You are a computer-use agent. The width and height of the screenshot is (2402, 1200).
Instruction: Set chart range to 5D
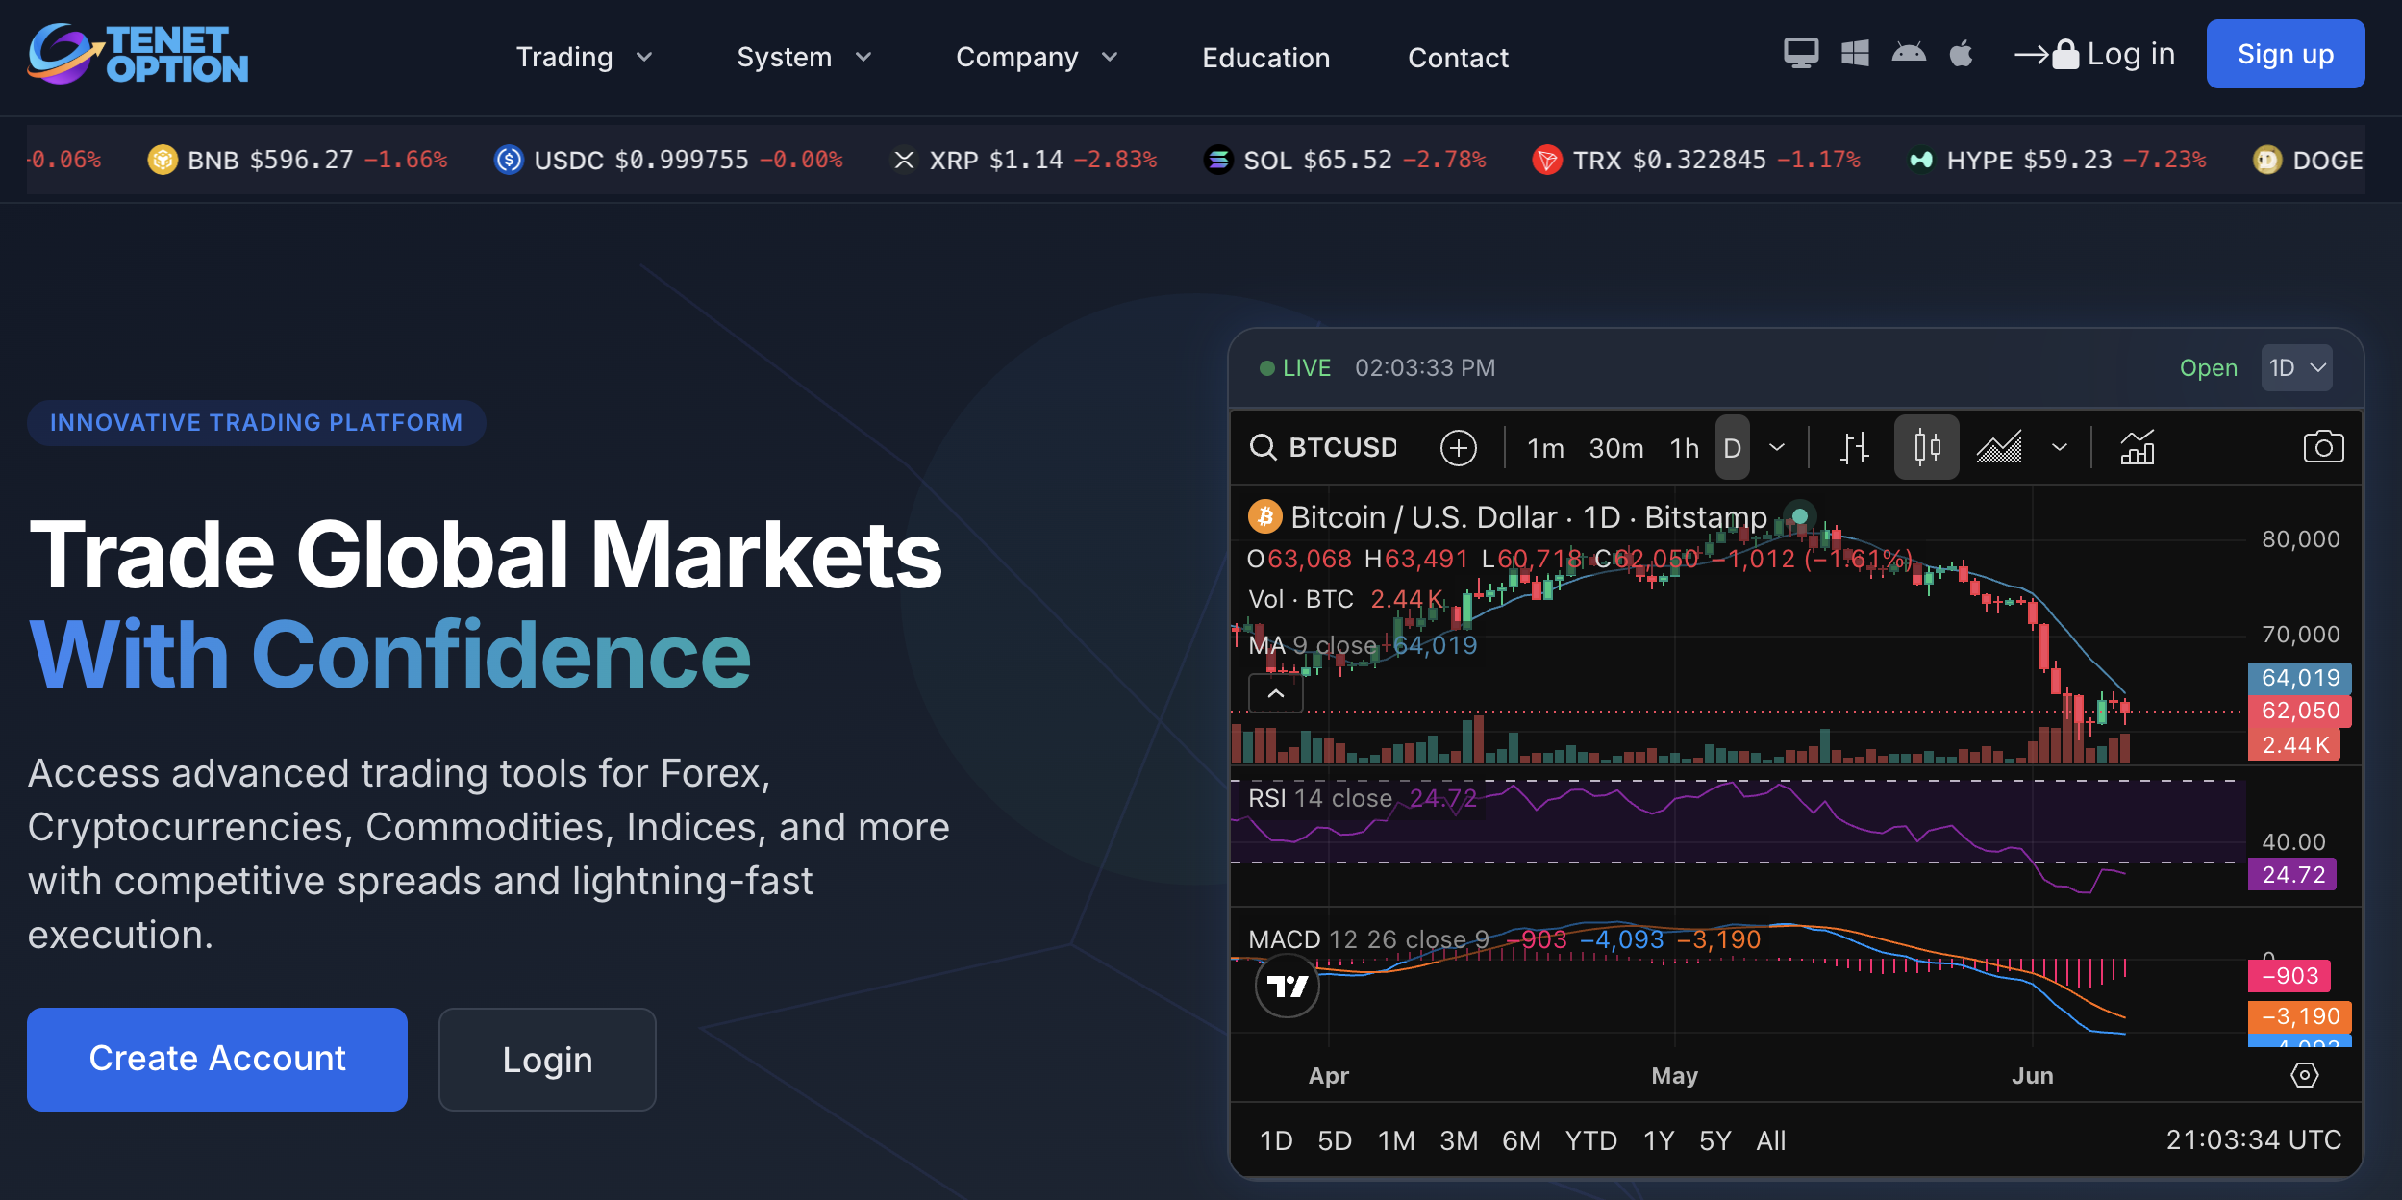pos(1335,1140)
